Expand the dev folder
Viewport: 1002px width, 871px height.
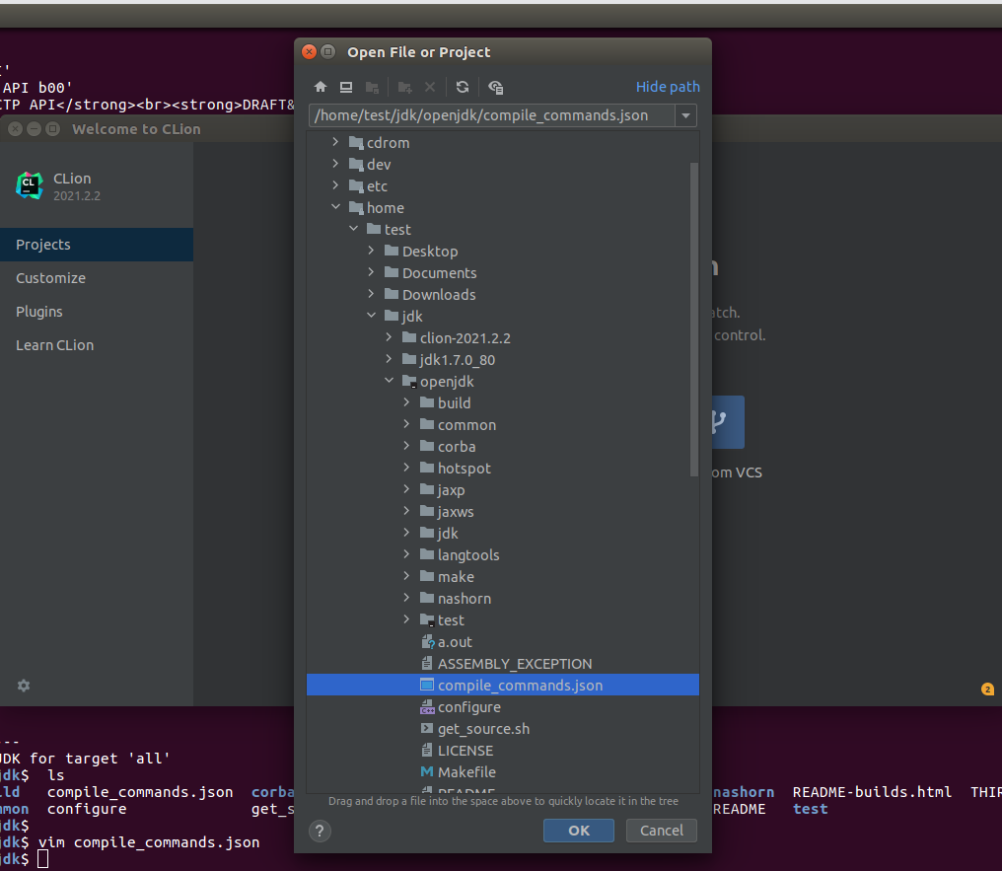pyautogui.click(x=335, y=164)
